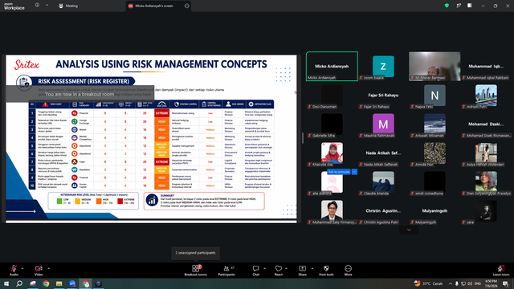The height and width of the screenshot is (289, 514).
Task: Open the three-dot menu on alia diandra's tile
Action: (354, 172)
